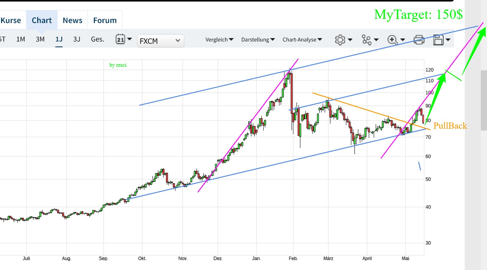The width and height of the screenshot is (487, 270).
Task: Expand the Darstellung menu
Action: pos(258,40)
